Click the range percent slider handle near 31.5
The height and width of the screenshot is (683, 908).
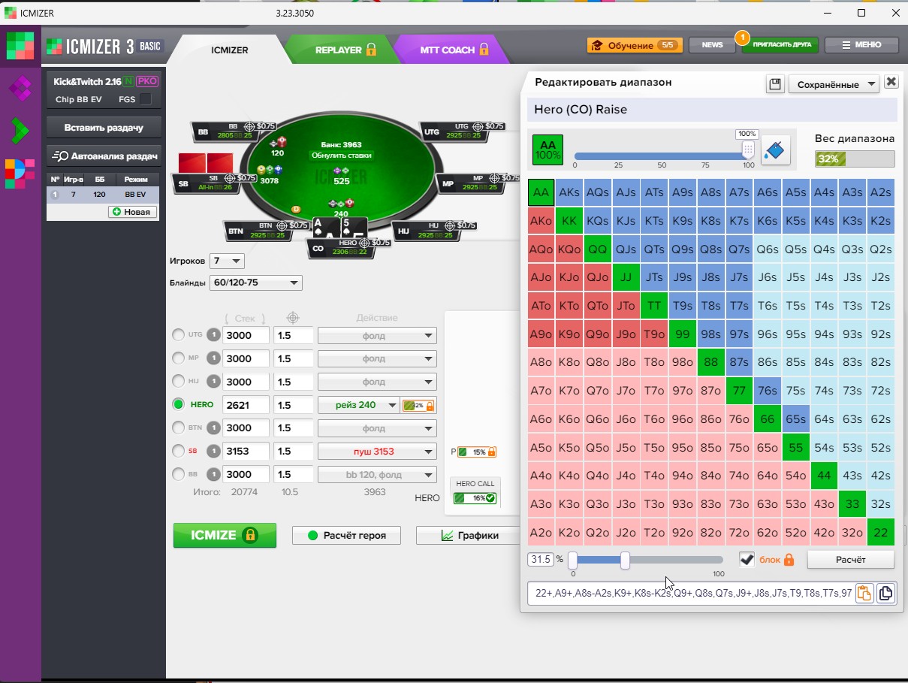click(x=625, y=560)
